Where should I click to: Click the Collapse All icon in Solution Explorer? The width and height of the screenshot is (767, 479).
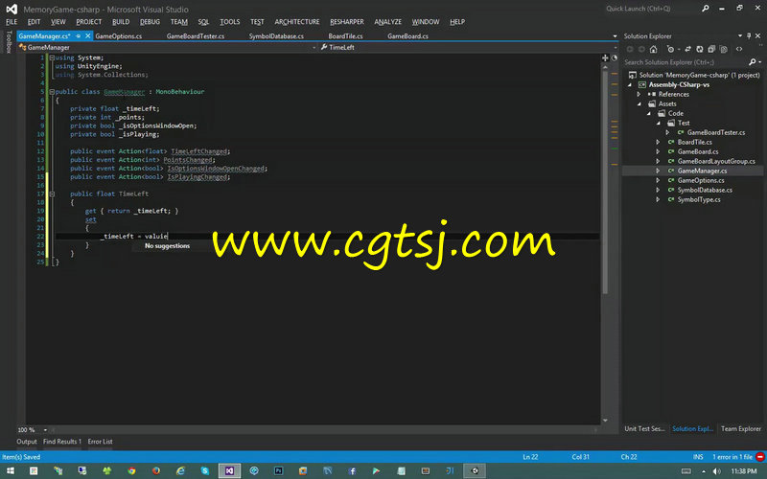[x=711, y=49]
